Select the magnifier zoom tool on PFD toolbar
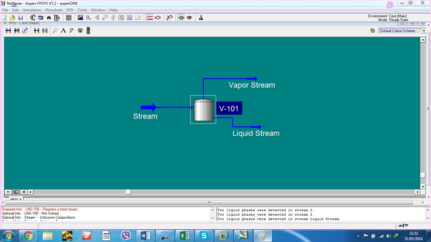431x242 pixels. 55,31
